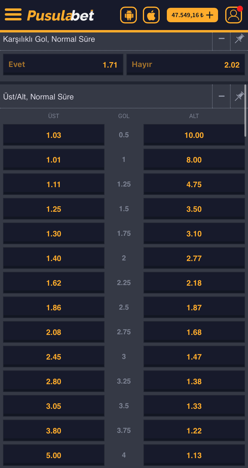Open the user profile icon
Image resolution: width=248 pixels, height=468 pixels.
coord(233,15)
